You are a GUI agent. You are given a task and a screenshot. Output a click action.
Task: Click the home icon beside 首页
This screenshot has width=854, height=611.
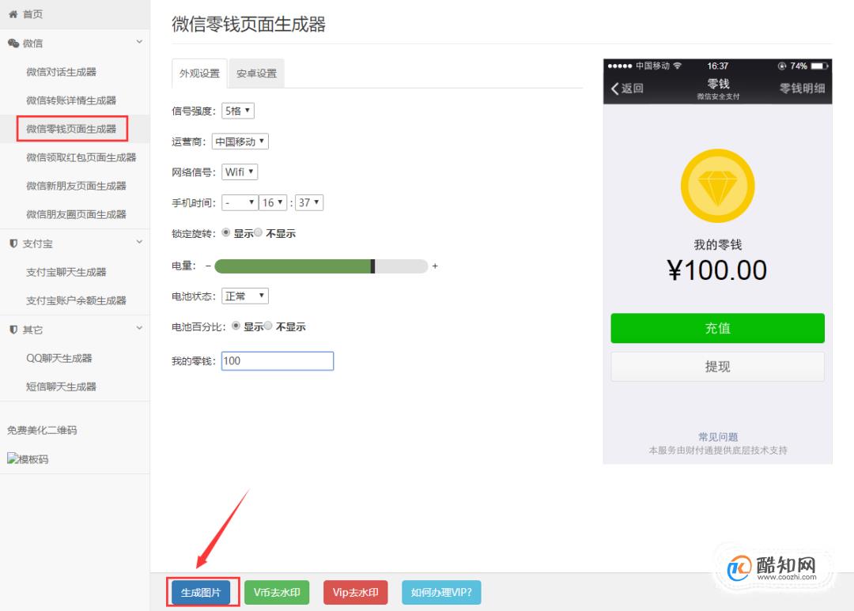(13, 14)
